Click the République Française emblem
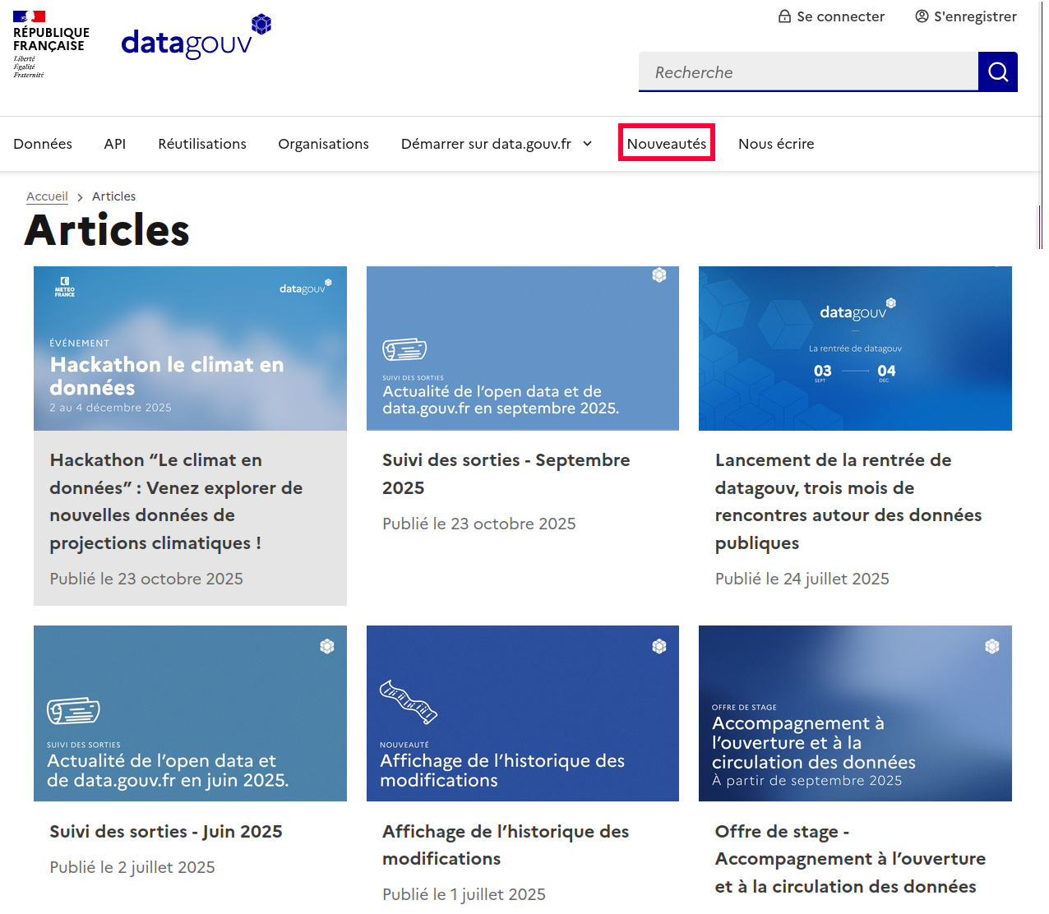Screen dimensions: 1049x914 coord(51,45)
